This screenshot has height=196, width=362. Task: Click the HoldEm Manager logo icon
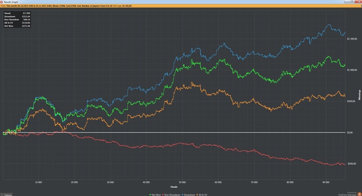(359, 194)
